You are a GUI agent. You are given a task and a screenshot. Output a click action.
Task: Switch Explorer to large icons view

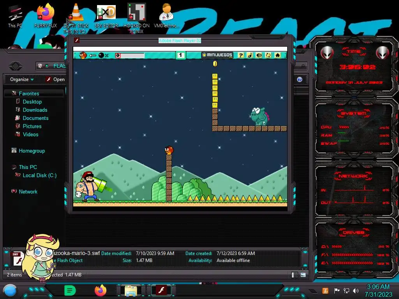tap(303, 275)
